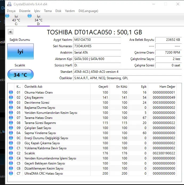This screenshot has width=184, height=185.
Task: Click the 34 °C temperature button
Action: pyautogui.click(x=21, y=75)
